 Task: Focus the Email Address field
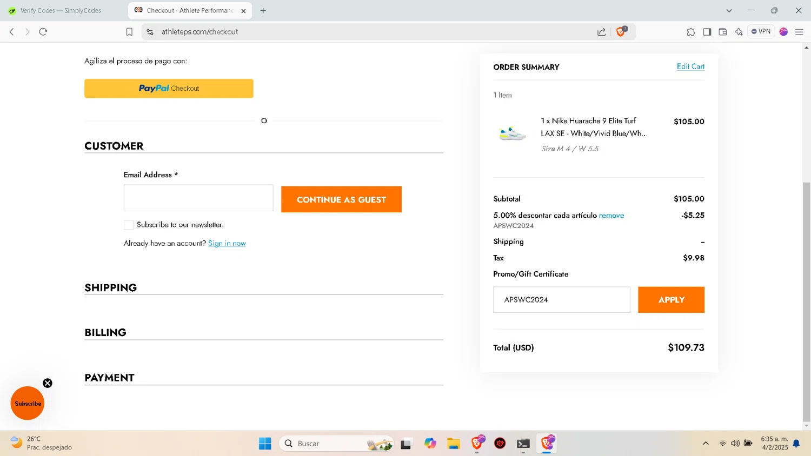click(198, 198)
